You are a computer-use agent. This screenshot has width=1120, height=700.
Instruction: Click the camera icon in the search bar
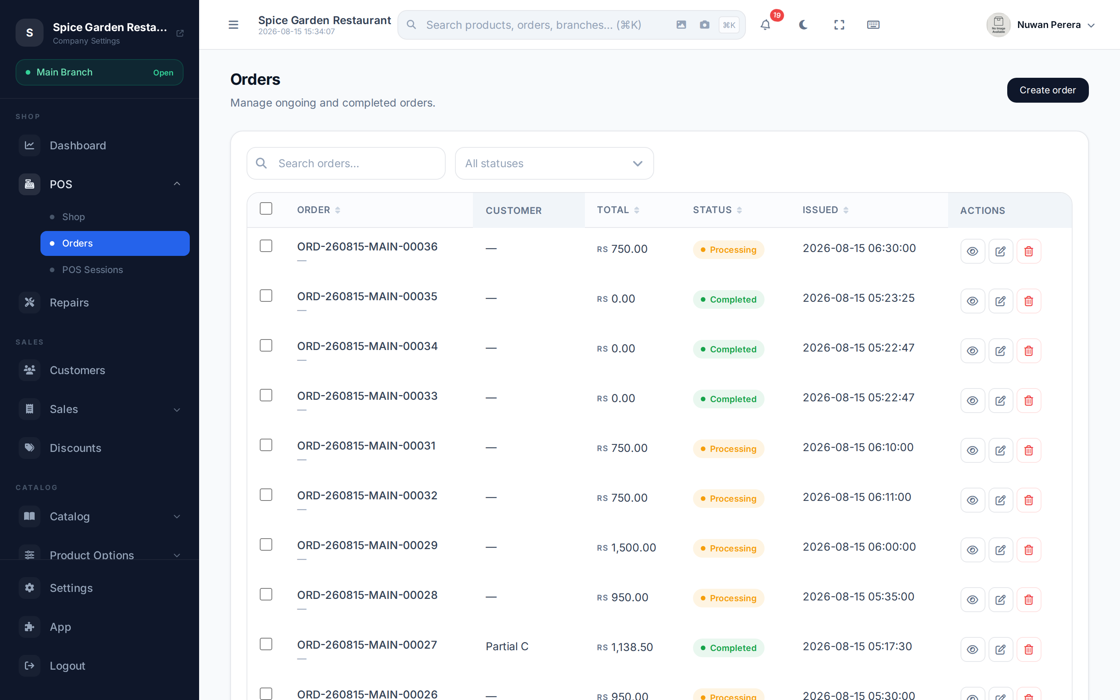[x=704, y=24]
